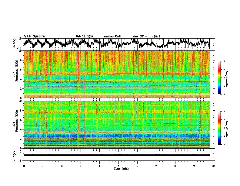
Task: Click the 'start UT = 1:30:1' label
Action: point(146,36)
